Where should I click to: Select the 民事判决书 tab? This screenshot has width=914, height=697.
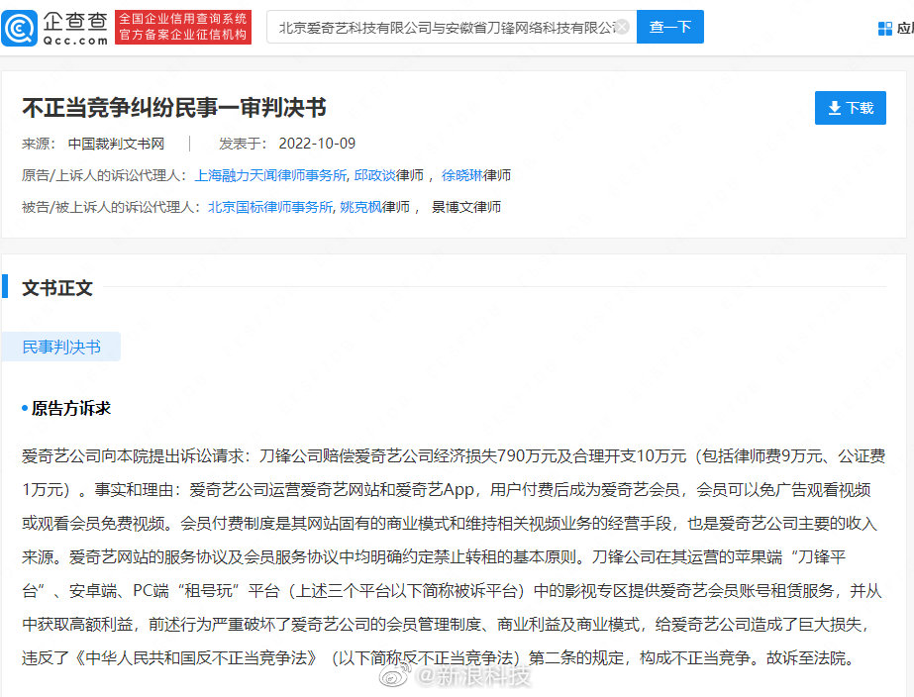click(x=61, y=347)
